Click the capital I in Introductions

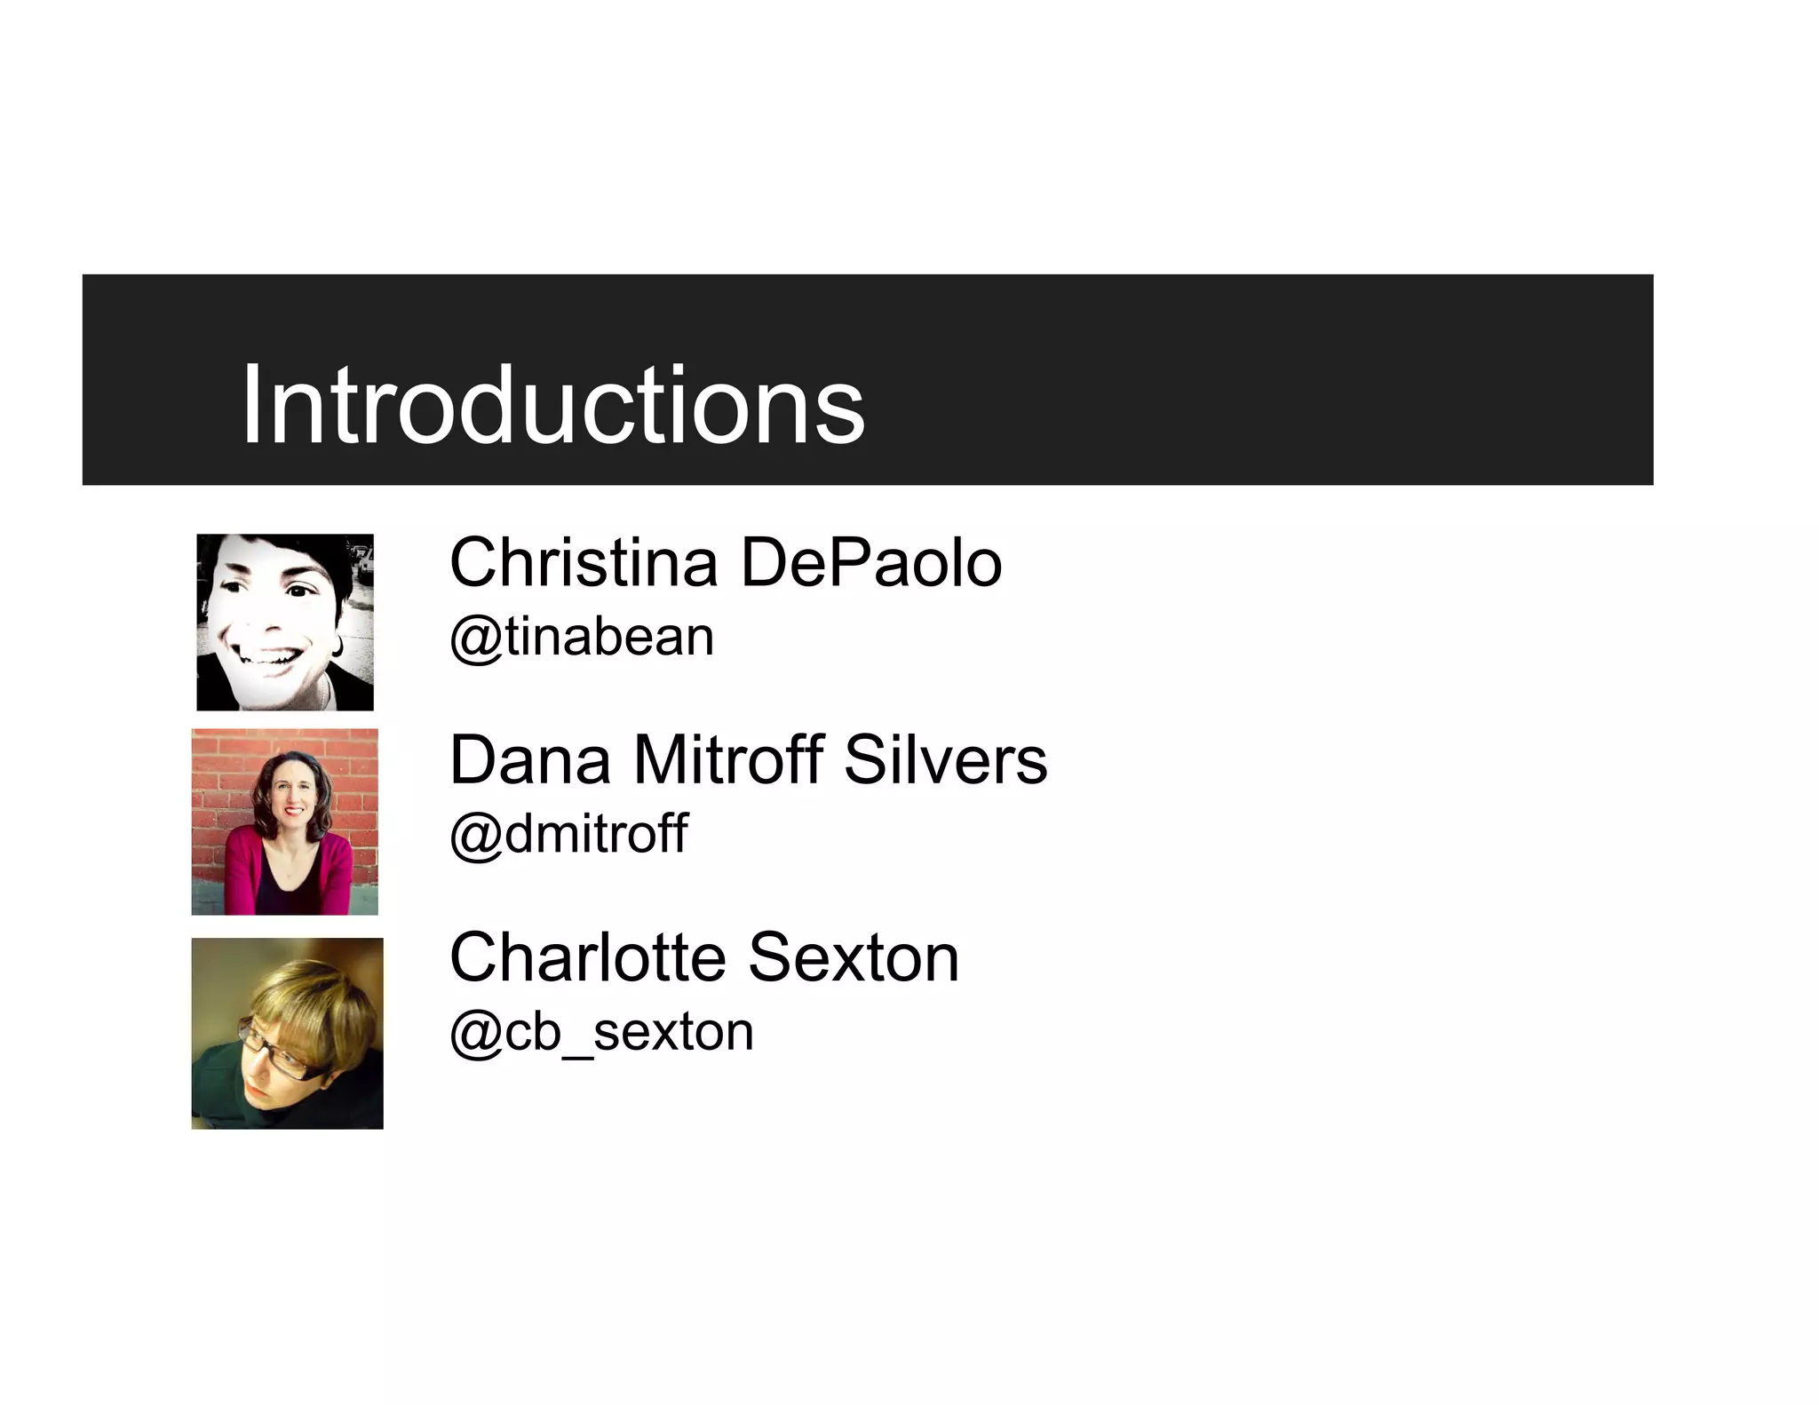250,405
